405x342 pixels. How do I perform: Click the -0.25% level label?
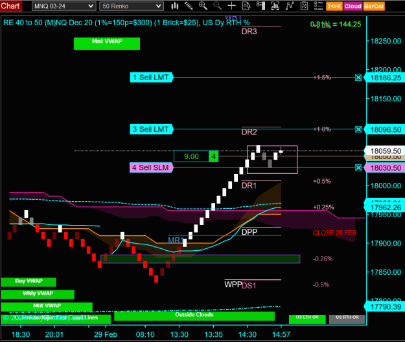[323, 259]
